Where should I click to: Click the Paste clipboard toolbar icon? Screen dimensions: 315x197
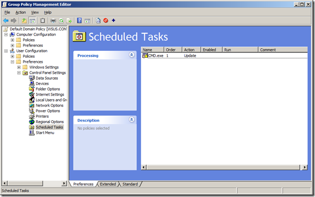coord(43,21)
